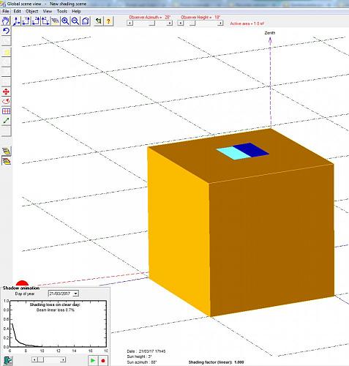This screenshot has width=349, height=366.
Task: Click right arrow of Observer Azimuth slider
Action: click(170, 23)
